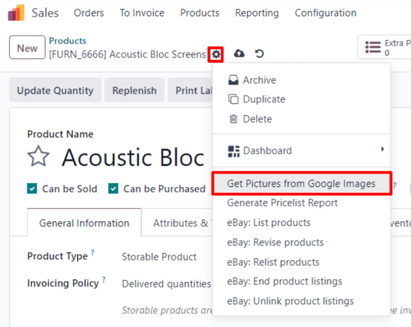The height and width of the screenshot is (327, 411).
Task: Click the discard changes undo icon
Action: [x=260, y=54]
